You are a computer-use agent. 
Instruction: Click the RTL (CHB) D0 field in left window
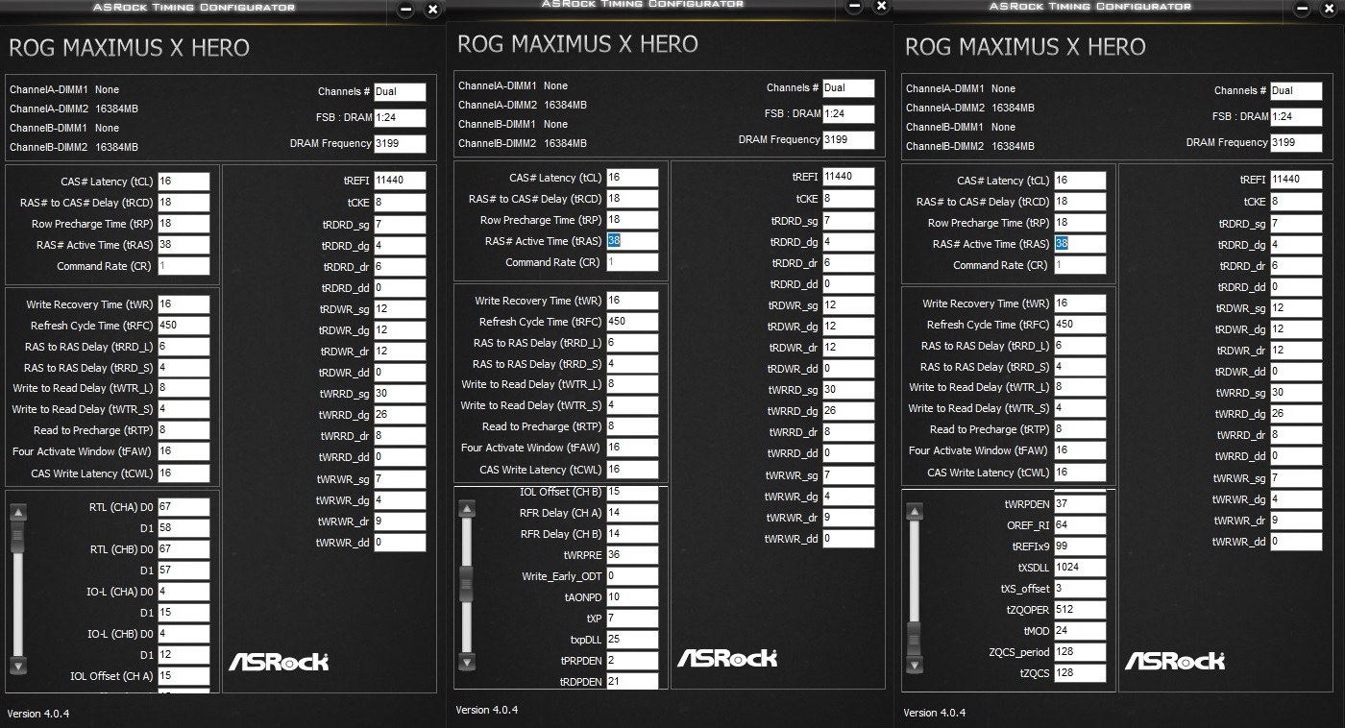[x=183, y=548]
